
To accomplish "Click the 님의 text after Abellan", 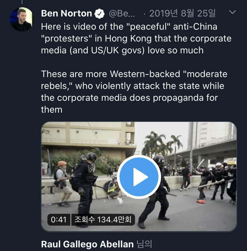I will pos(144,244).
